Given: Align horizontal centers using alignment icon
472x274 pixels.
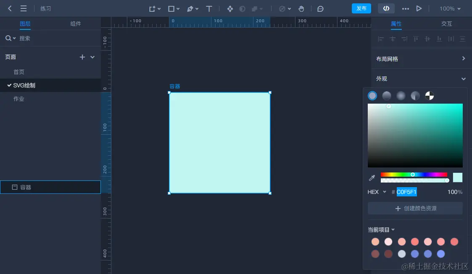Looking at the screenshot, I should pos(393,39).
